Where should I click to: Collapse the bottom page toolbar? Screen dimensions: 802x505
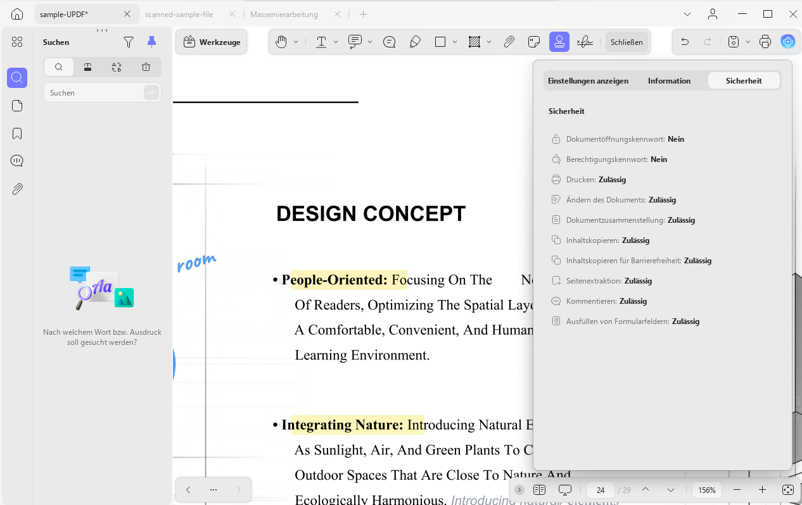click(x=519, y=490)
